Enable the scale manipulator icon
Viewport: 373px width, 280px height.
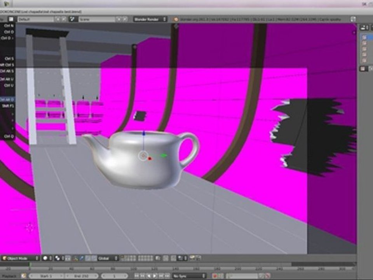point(94,258)
